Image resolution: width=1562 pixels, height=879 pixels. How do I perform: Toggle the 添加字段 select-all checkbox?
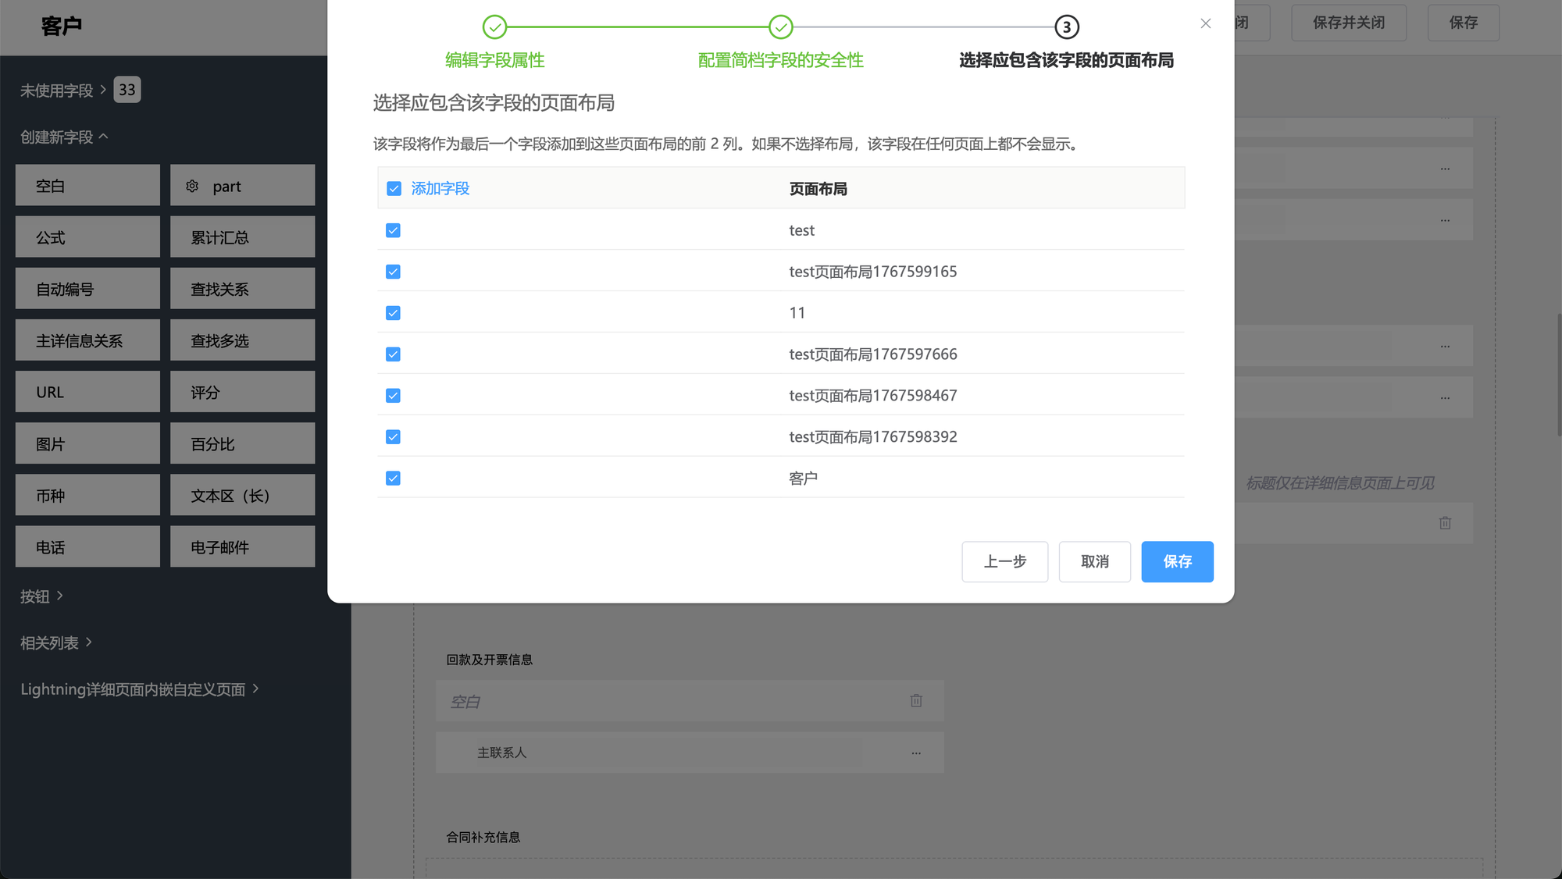coord(394,189)
